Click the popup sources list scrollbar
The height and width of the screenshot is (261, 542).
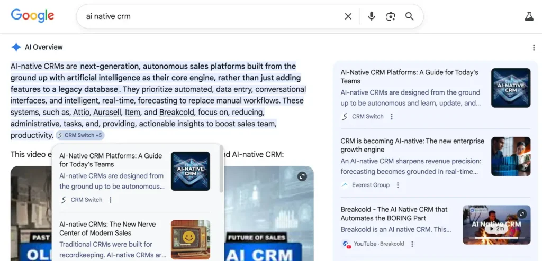pyautogui.click(x=221, y=169)
